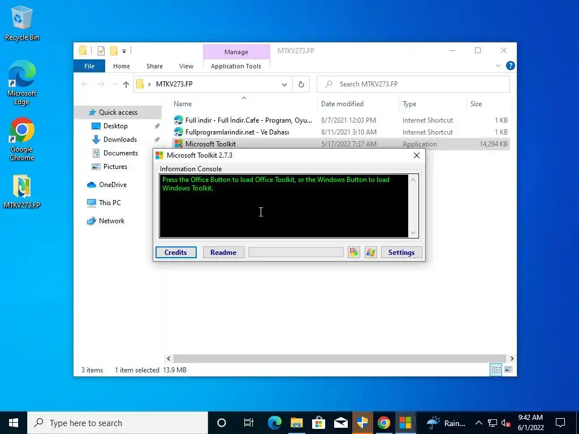Open the Windows Start menu
Screen dimensions: 579x434
(x=14, y=423)
